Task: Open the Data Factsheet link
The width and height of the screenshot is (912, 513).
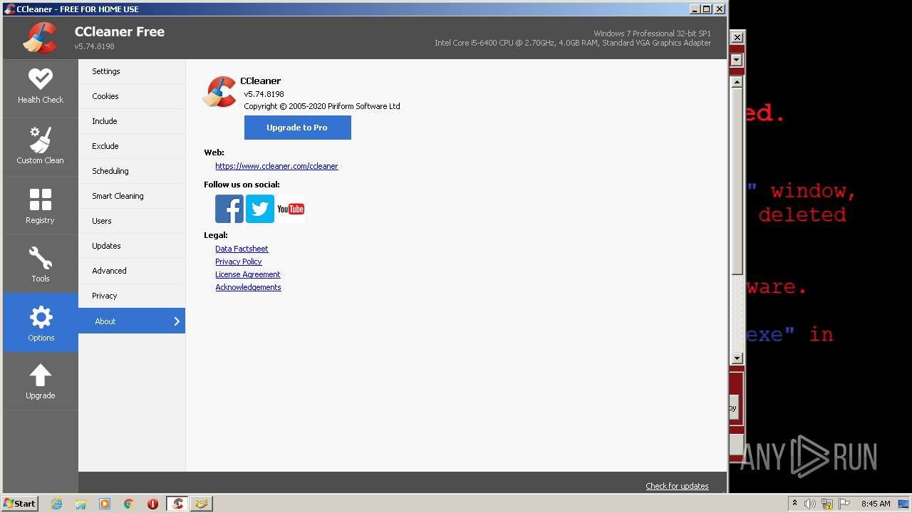Action: [242, 249]
